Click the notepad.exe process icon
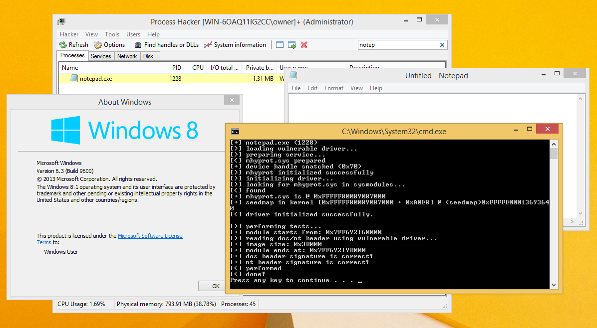Viewport: 597px width, 328px height. (74, 78)
